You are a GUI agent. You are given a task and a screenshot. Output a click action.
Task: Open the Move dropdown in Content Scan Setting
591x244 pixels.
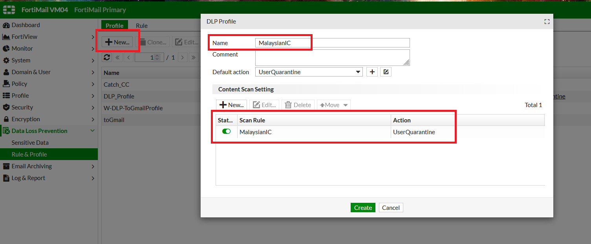point(333,105)
